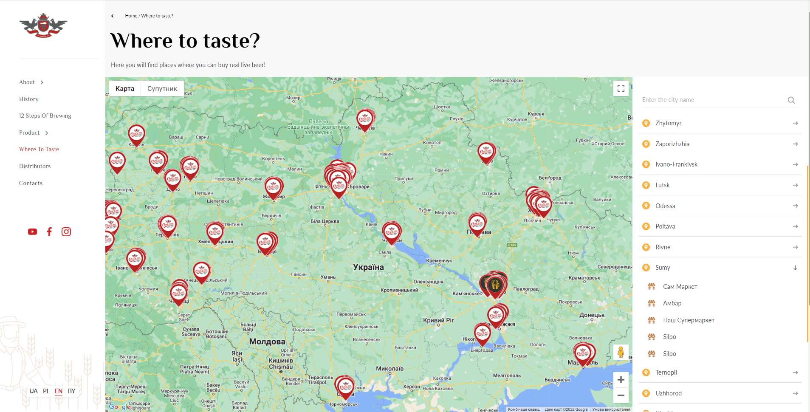The width and height of the screenshot is (810, 412).
Task: Collapse the Sumy city list
Action: tap(795, 268)
